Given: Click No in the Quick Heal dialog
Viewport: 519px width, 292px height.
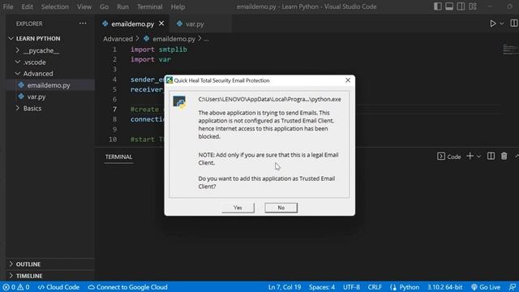Looking at the screenshot, I should coord(281,208).
